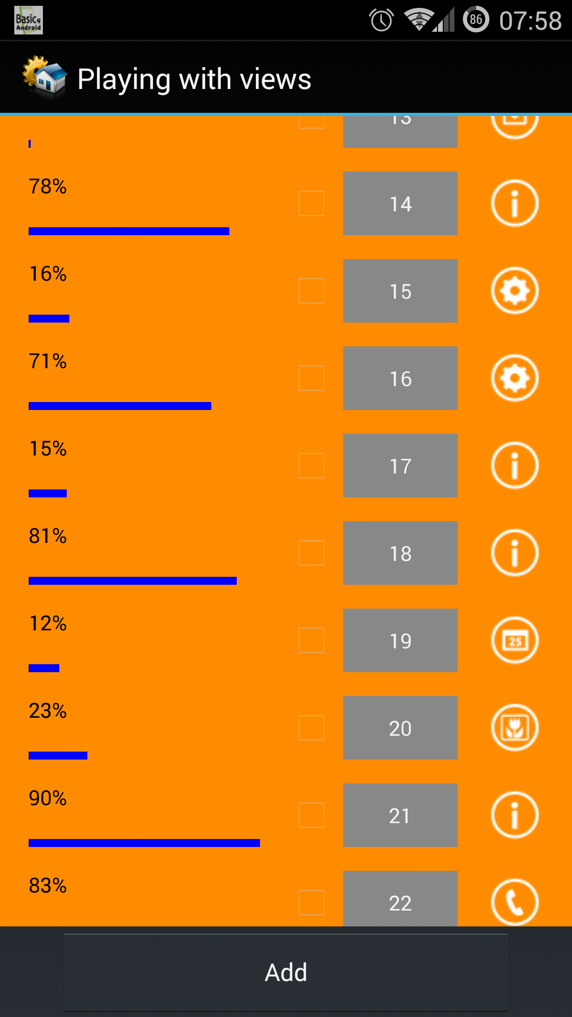
Task: Tap the 81% percentage label
Action: (48, 536)
